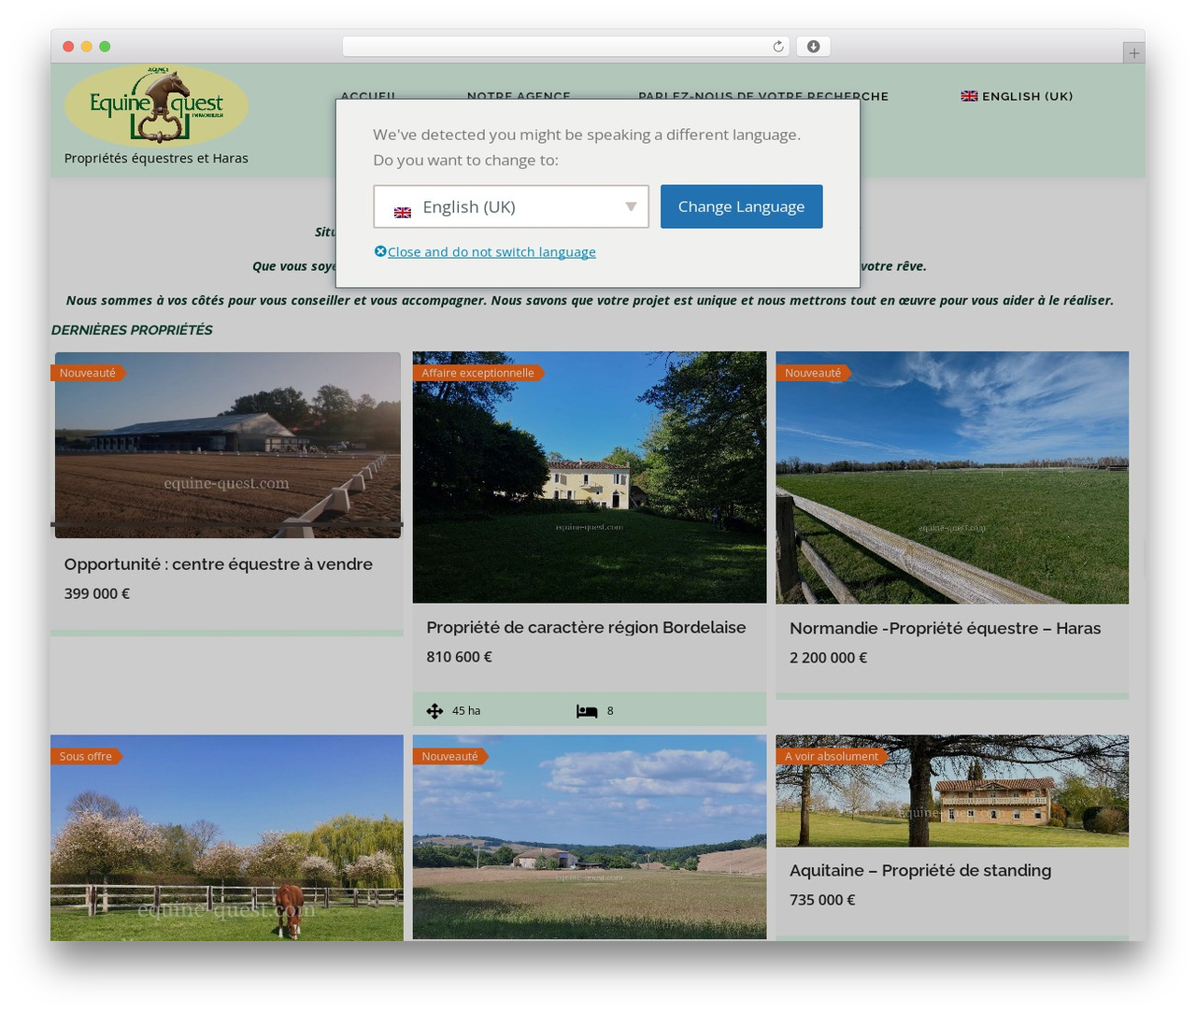Click 'Close and do not switch language' link
The image size is (1196, 1013).
(x=491, y=251)
